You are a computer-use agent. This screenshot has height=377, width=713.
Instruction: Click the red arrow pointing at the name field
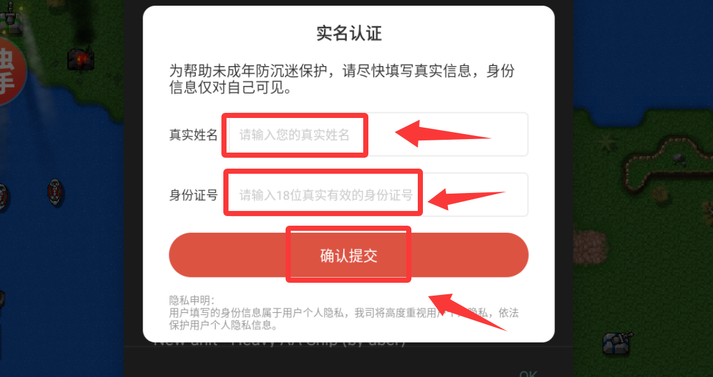(442, 133)
